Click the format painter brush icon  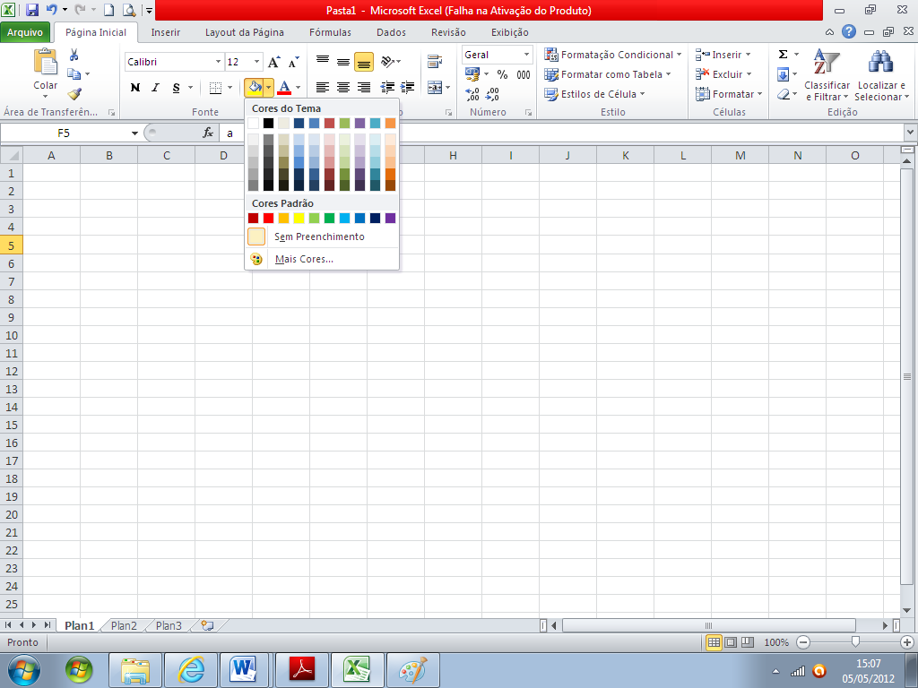coord(74,93)
